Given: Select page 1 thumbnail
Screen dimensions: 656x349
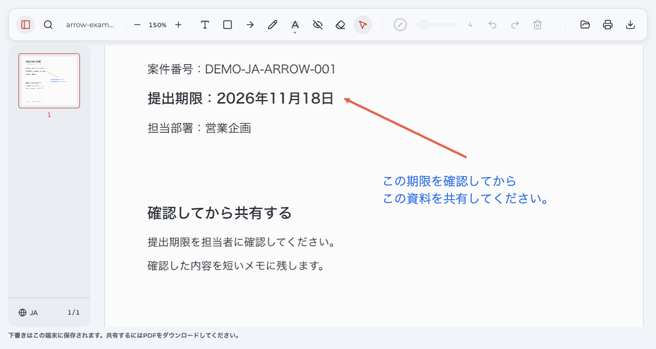Looking at the screenshot, I should pos(49,81).
